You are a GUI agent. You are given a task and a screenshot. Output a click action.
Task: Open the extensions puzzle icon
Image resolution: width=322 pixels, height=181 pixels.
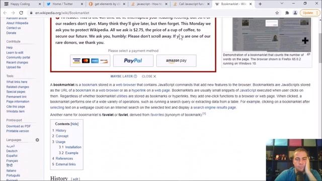[287, 13]
